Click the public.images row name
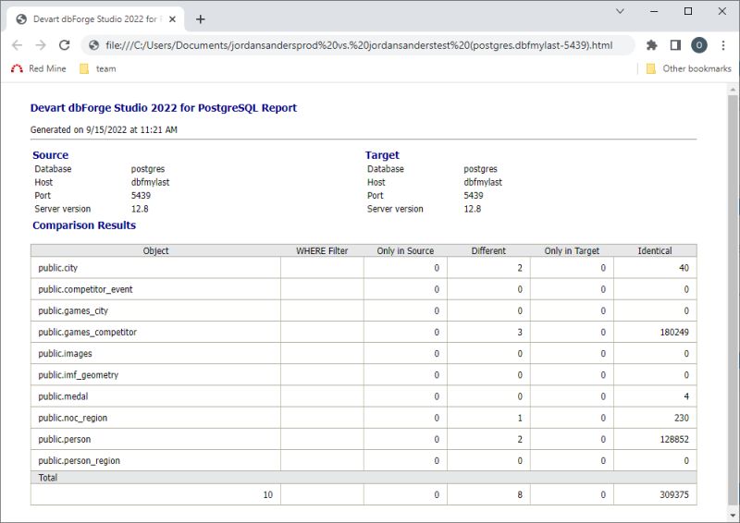The image size is (740, 523). 65,354
